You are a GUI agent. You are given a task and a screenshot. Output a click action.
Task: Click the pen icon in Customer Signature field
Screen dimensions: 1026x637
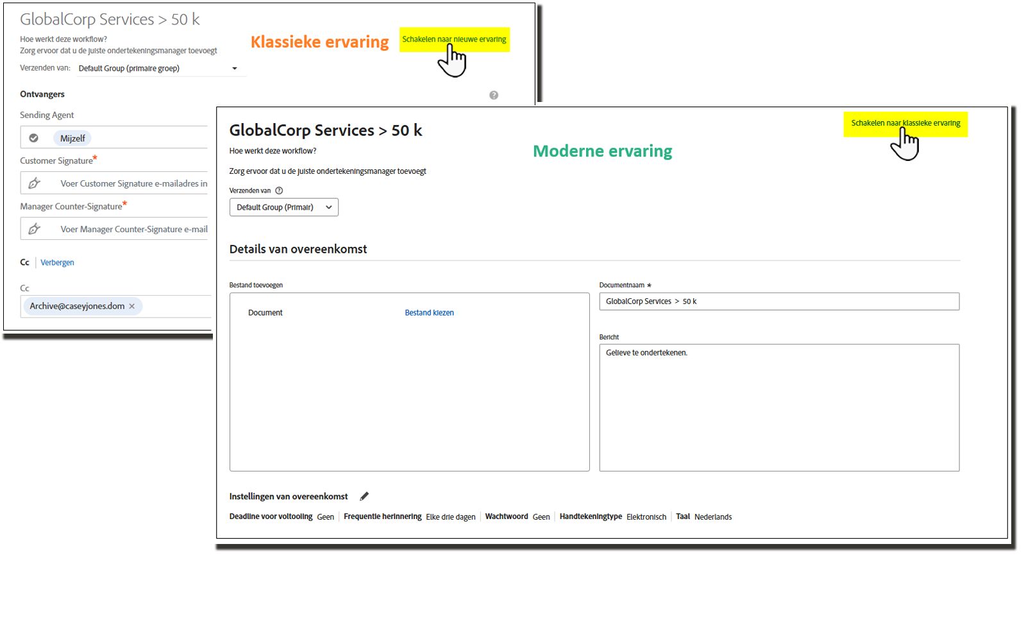tap(35, 183)
